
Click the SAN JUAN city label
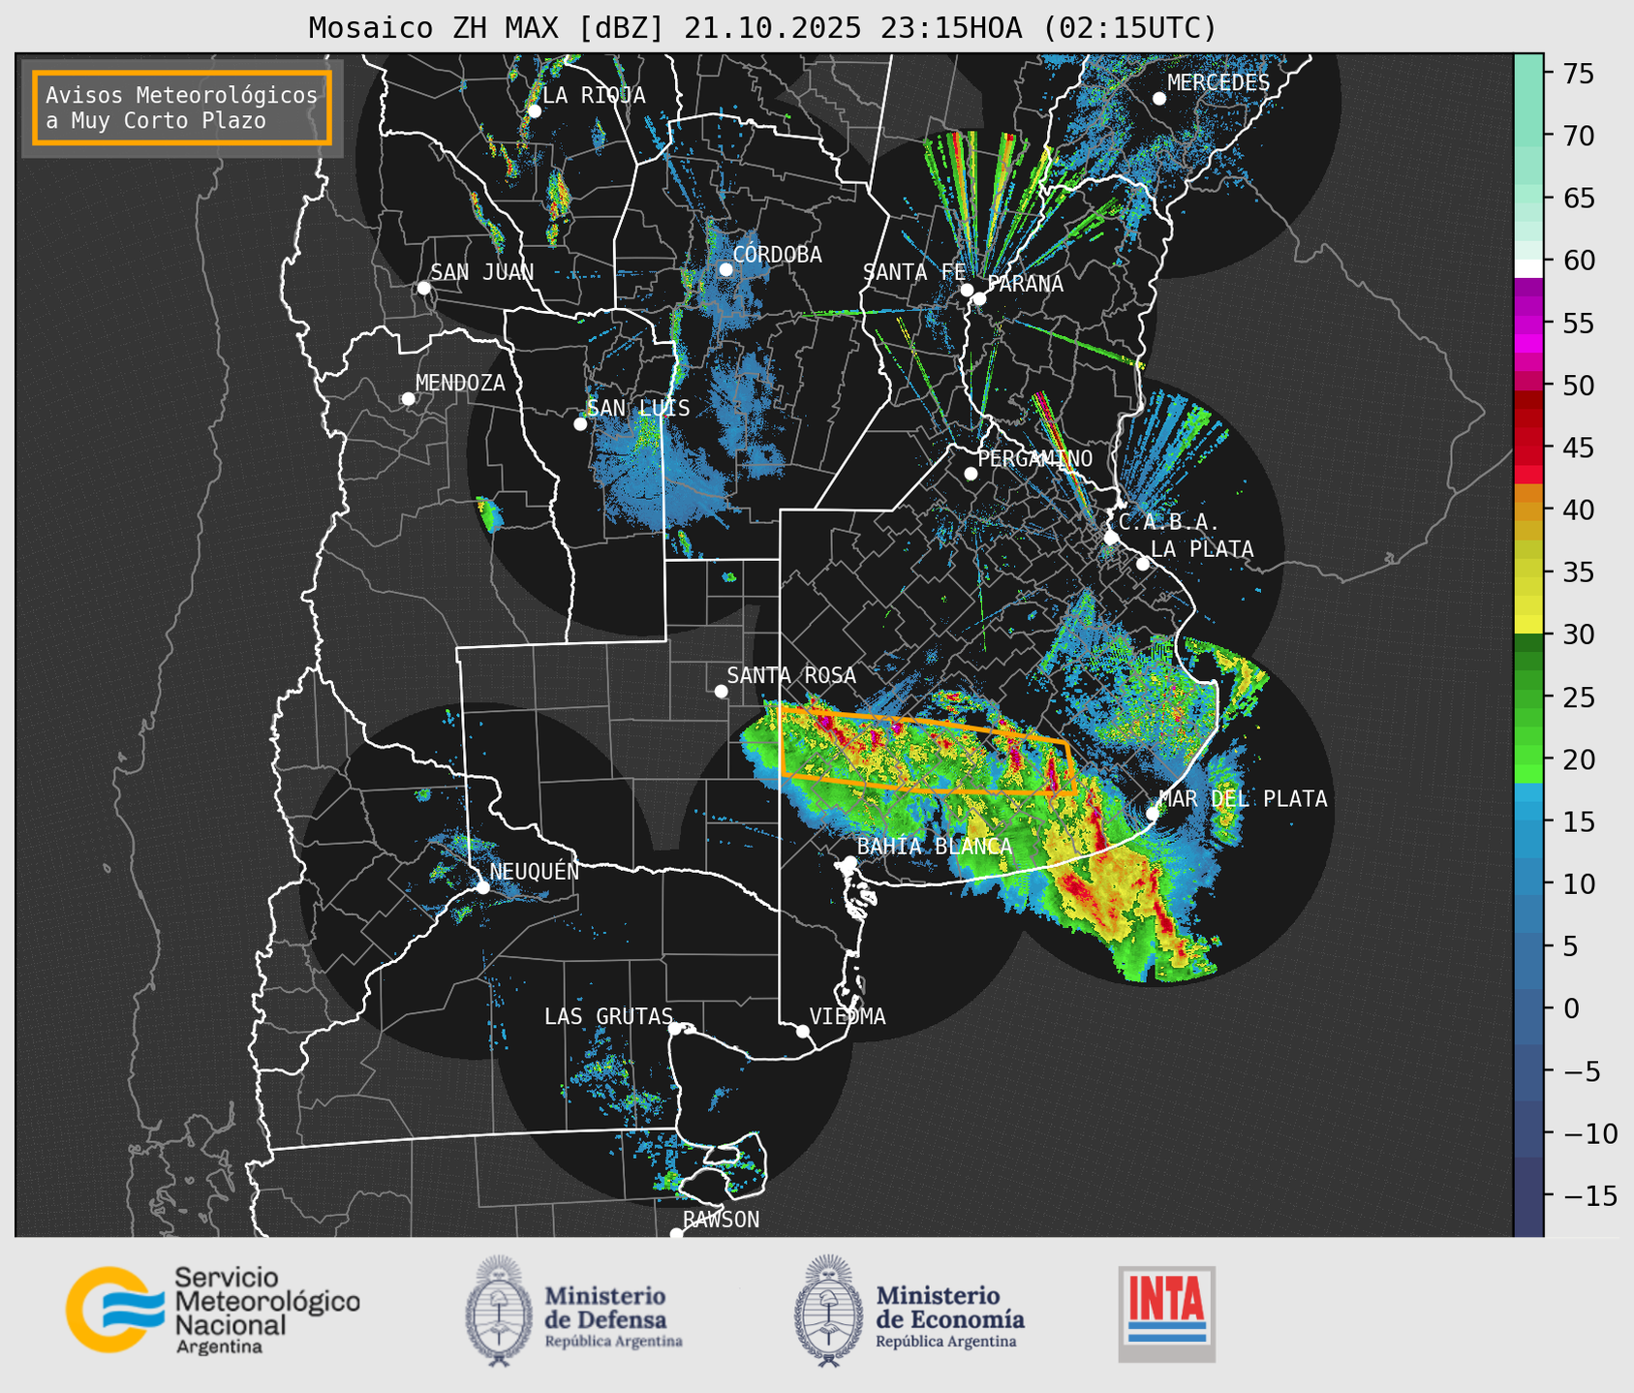[482, 272]
